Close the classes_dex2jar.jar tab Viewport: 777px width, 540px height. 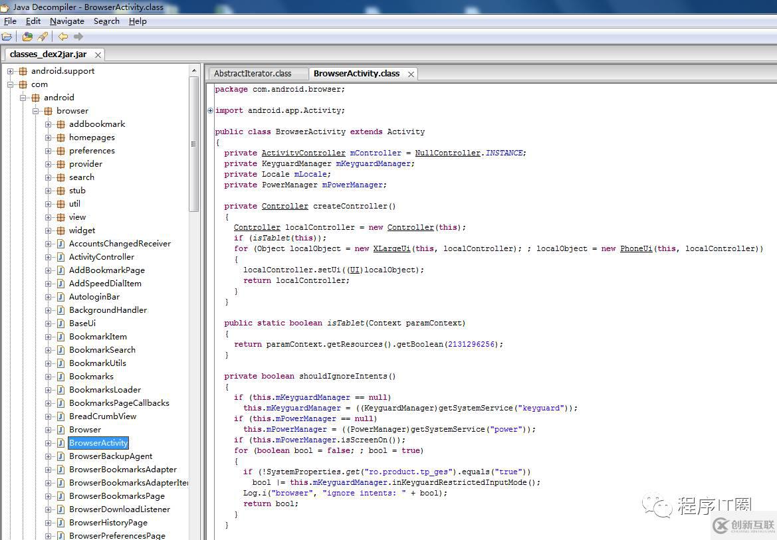click(x=98, y=55)
